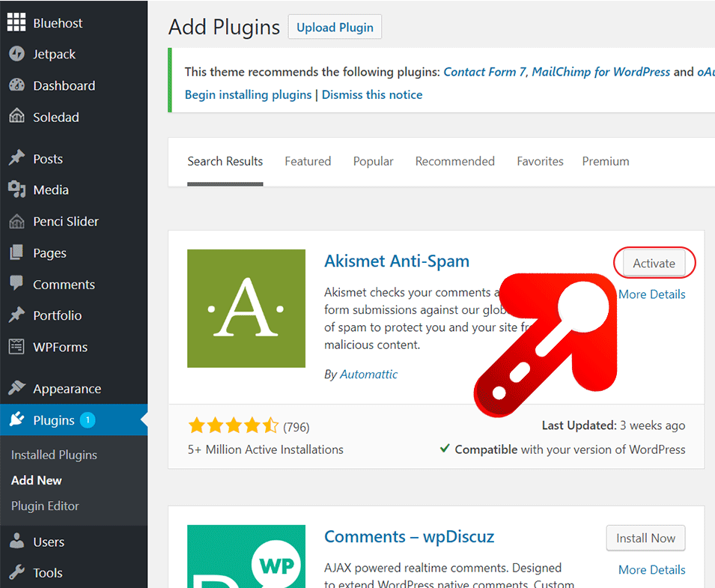This screenshot has width=715, height=588.
Task: Switch to Recommended tab
Action: 454,162
